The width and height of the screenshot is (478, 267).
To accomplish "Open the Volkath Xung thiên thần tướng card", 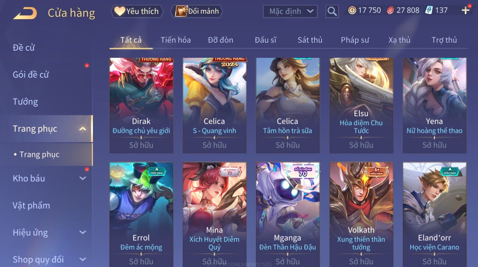I will point(361,214).
